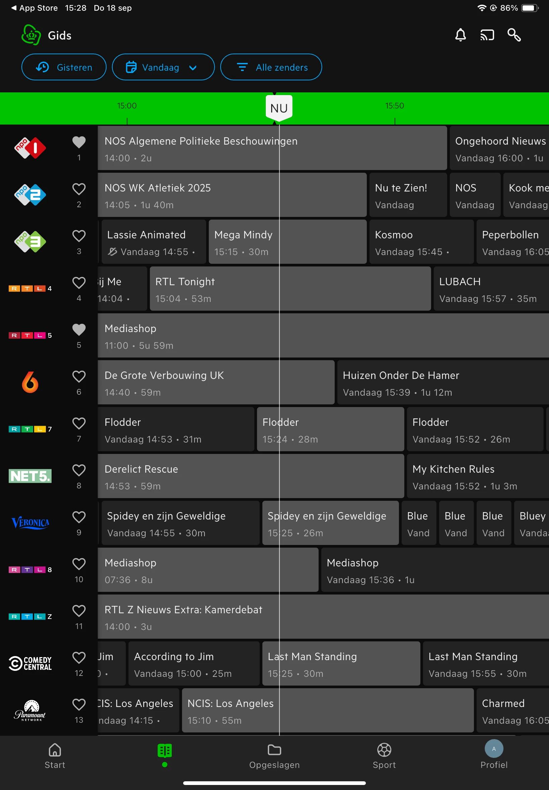Image resolution: width=549 pixels, height=790 pixels.
Task: Unfavorite channel 5 RTL 5 heart
Action: coord(79,329)
